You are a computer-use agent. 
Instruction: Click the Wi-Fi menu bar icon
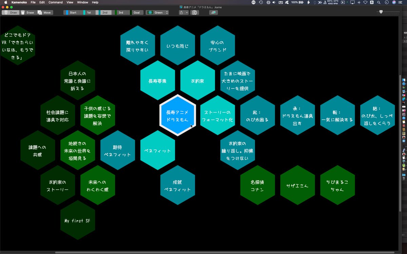365,2
